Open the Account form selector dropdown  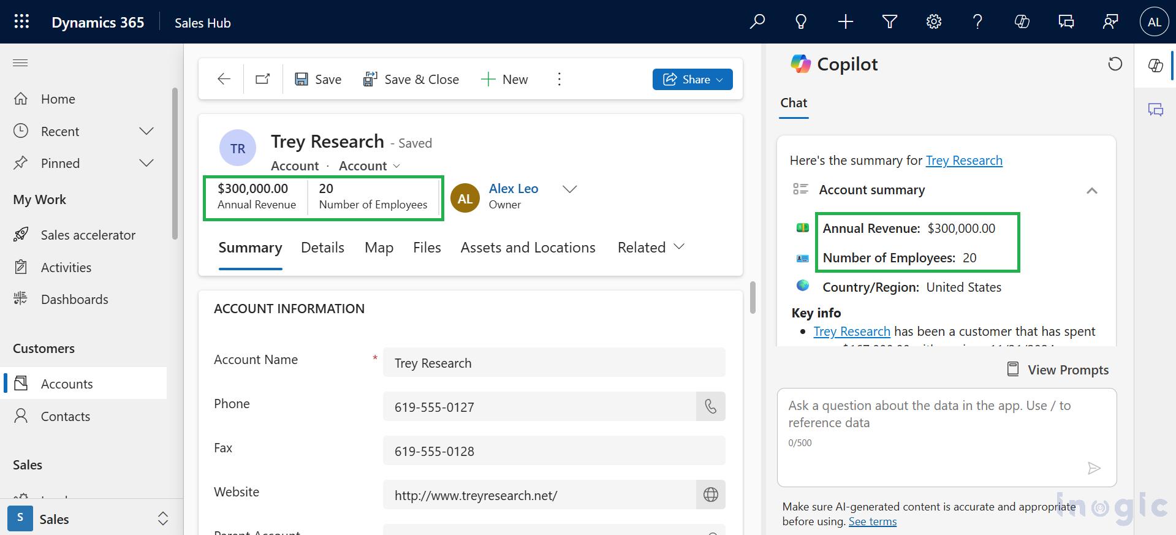pyautogui.click(x=370, y=166)
